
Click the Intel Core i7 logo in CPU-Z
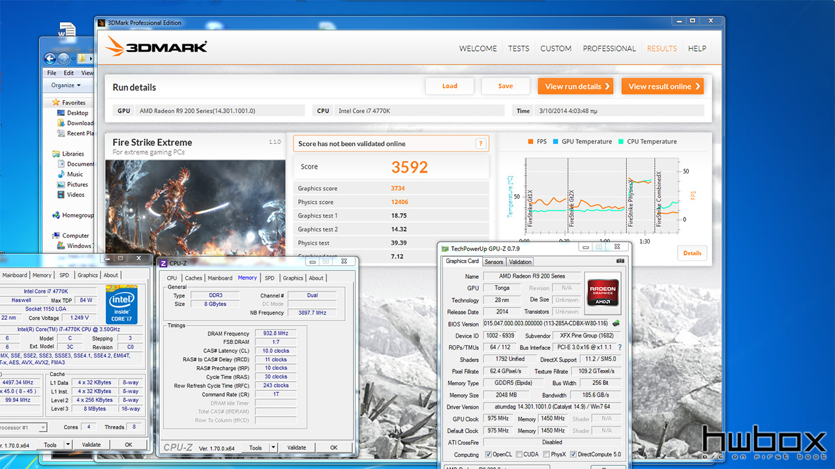click(121, 304)
